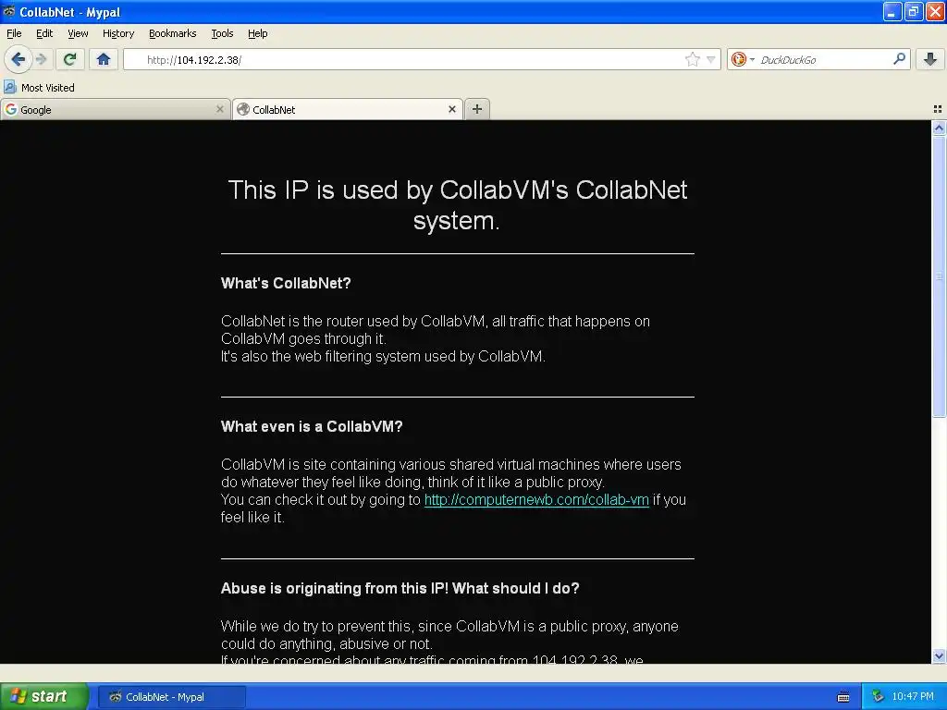Open the Tools menu
Screen dimensions: 947x710
pos(222,33)
